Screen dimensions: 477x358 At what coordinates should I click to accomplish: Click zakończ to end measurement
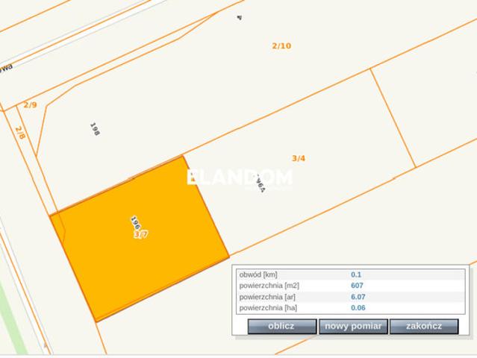coord(425,326)
